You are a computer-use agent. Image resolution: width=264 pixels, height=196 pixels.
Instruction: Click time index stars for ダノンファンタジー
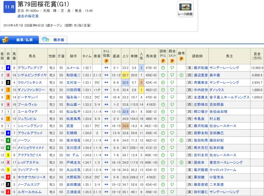pos(106,90)
